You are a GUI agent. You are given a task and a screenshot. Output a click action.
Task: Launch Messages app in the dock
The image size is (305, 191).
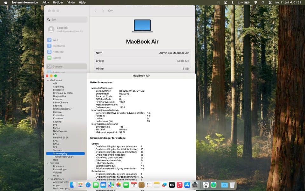[x=96, y=185]
